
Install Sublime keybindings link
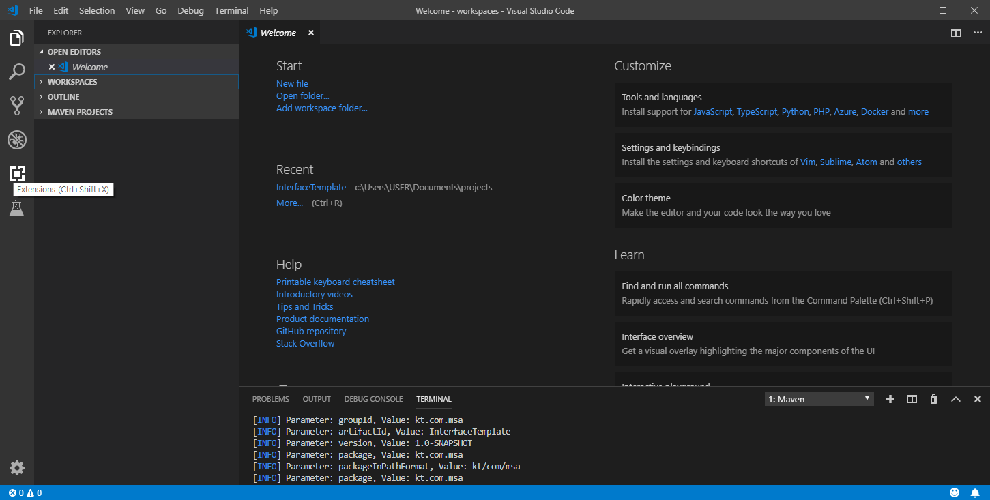836,162
